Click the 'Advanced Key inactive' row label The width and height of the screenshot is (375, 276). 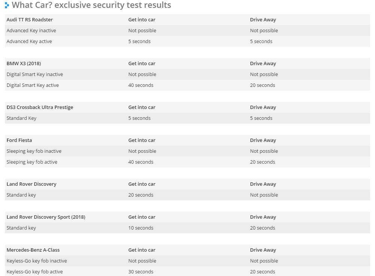click(x=31, y=31)
